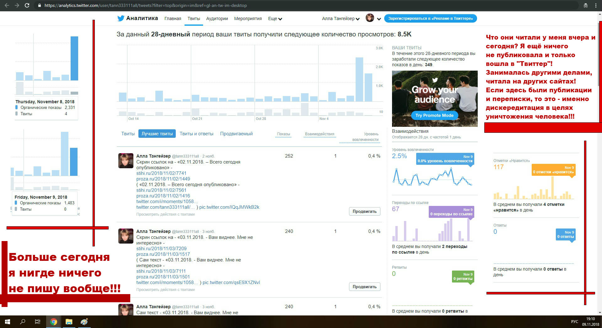
Task: Switch to Продвигаемый filter
Action: tap(236, 134)
